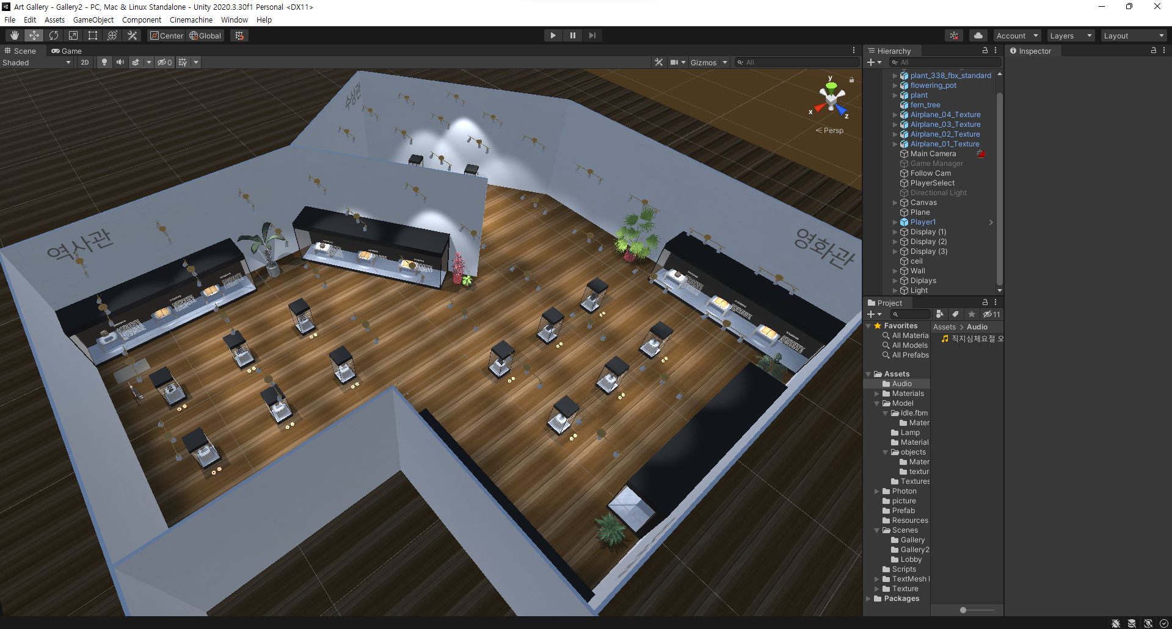1172x629 pixels.
Task: Open custom editor tools
Action: click(132, 35)
